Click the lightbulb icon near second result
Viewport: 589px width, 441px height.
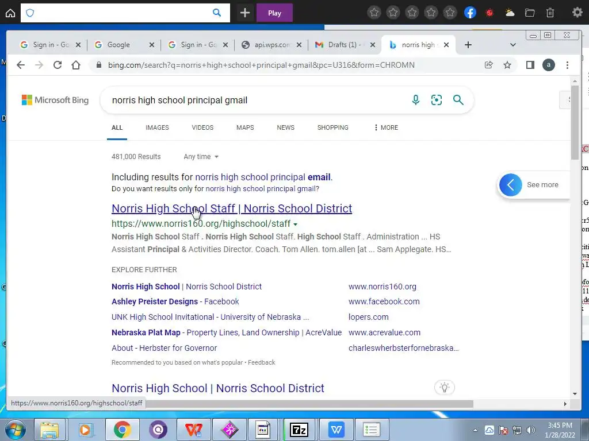(445, 388)
